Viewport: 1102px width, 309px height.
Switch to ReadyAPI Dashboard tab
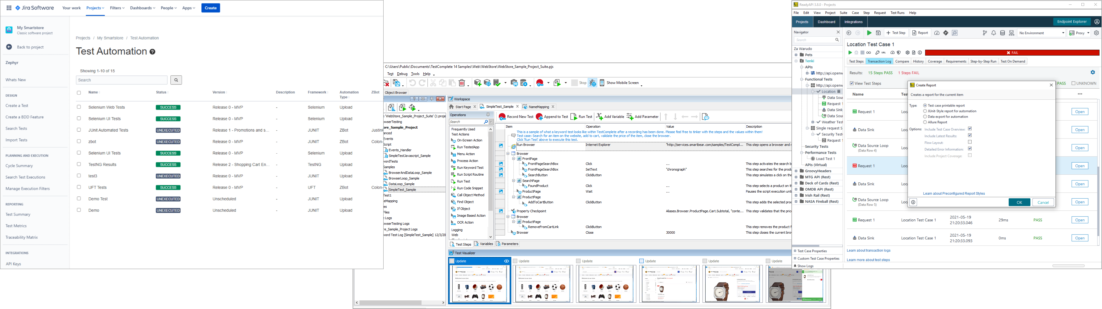click(826, 22)
